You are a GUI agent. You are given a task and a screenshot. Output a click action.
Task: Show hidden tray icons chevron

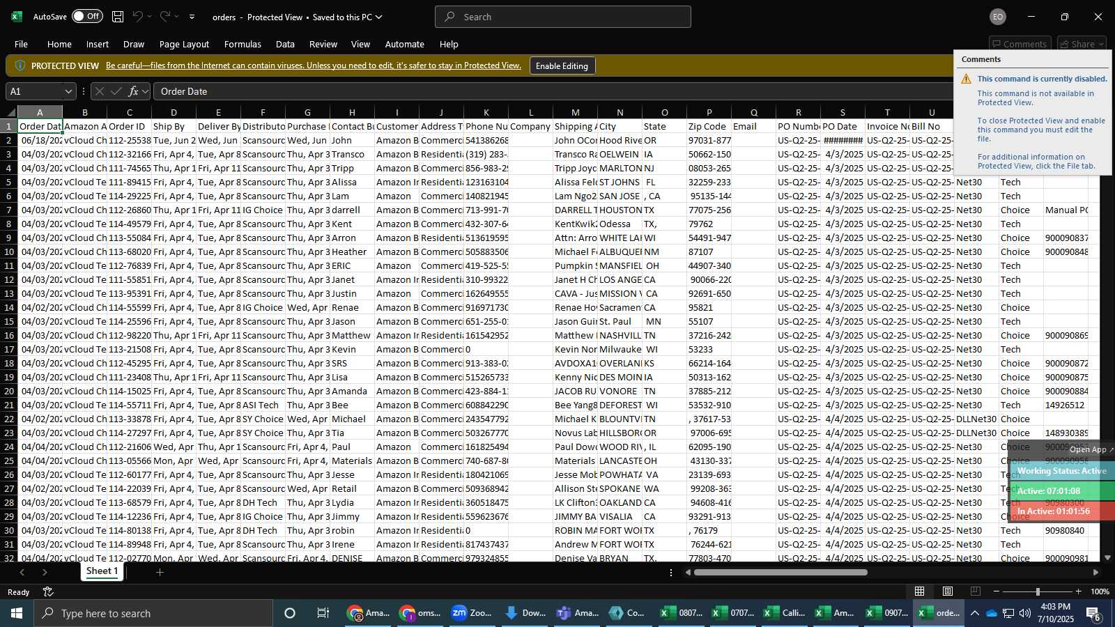(974, 613)
